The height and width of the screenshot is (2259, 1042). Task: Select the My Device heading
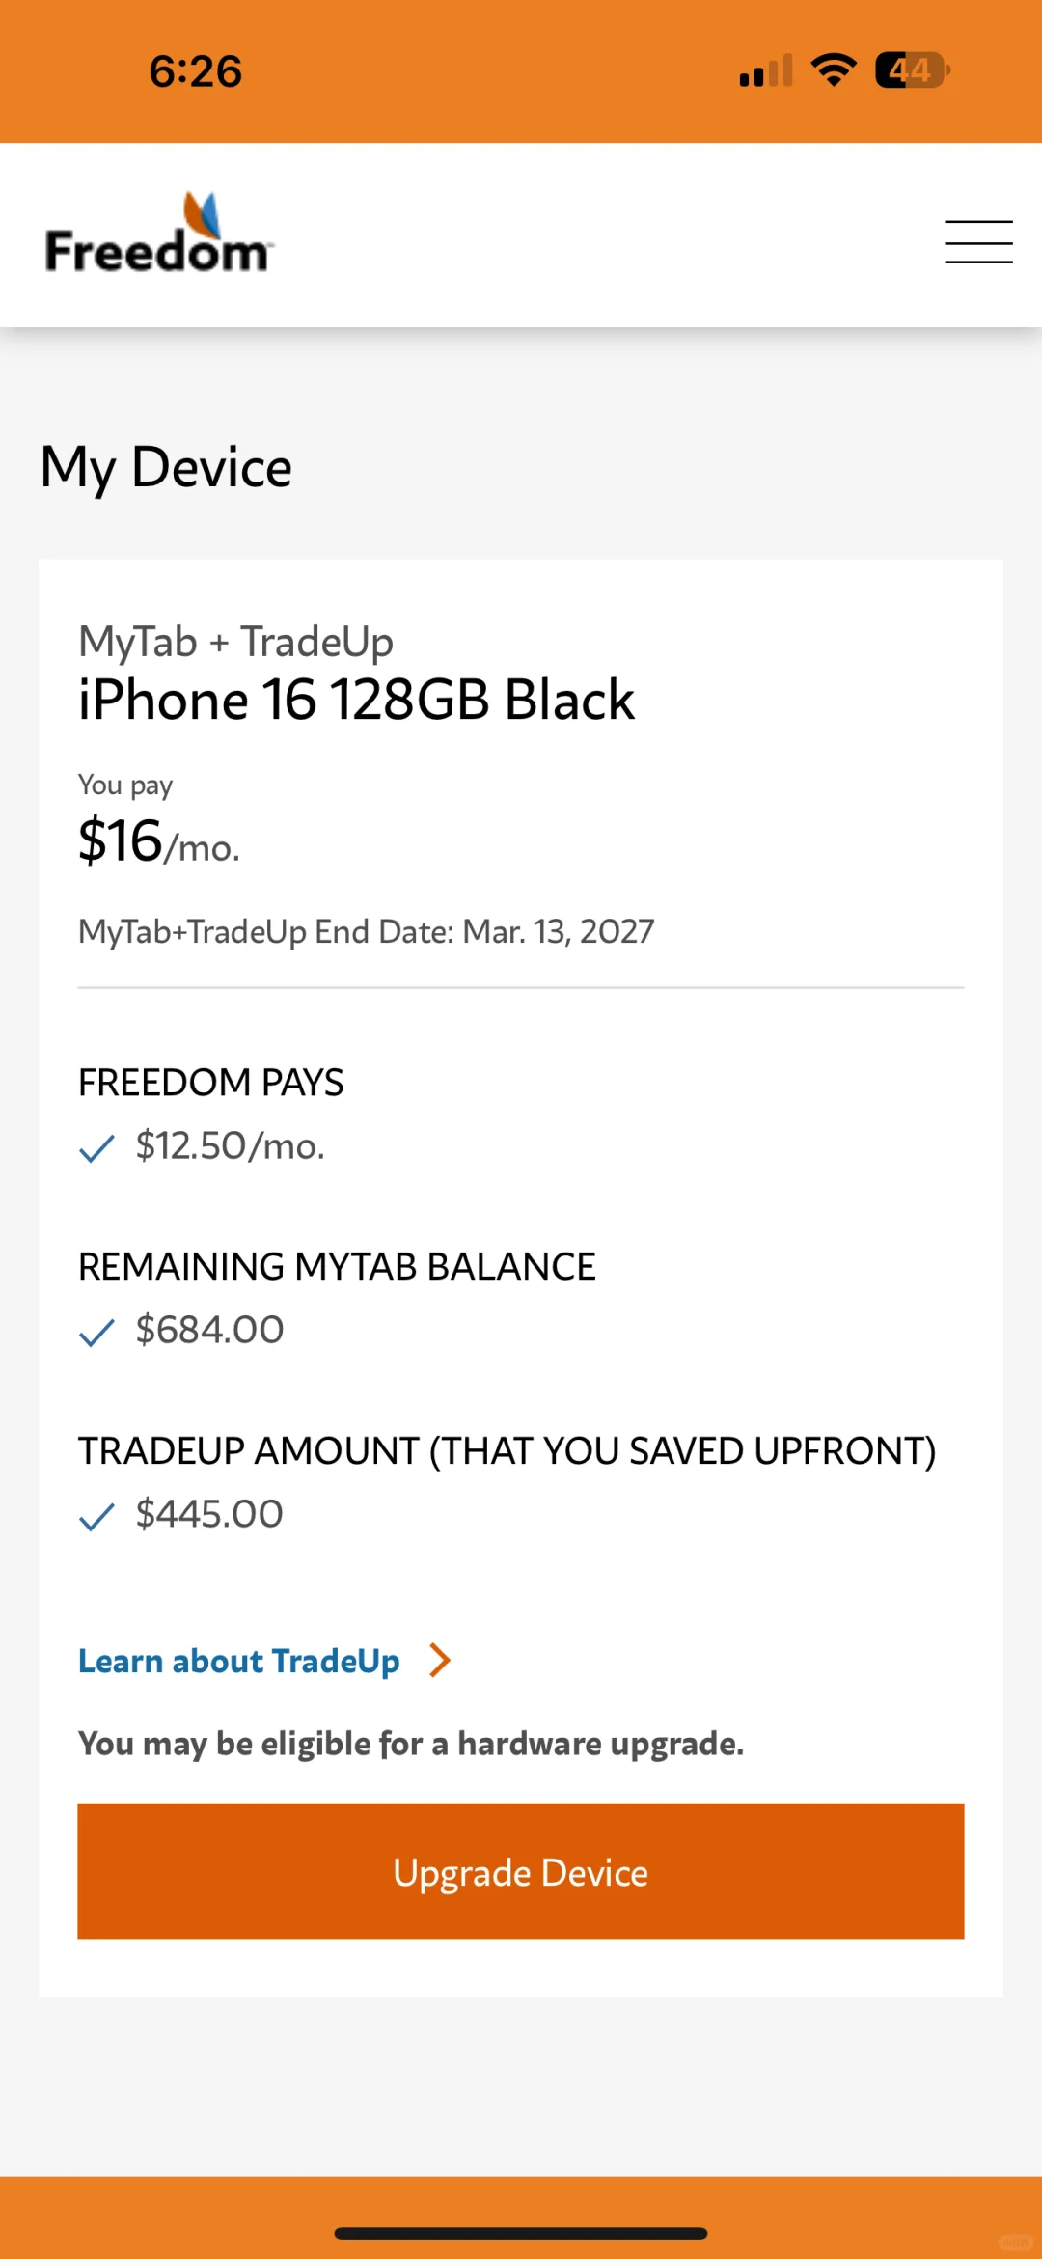click(166, 468)
